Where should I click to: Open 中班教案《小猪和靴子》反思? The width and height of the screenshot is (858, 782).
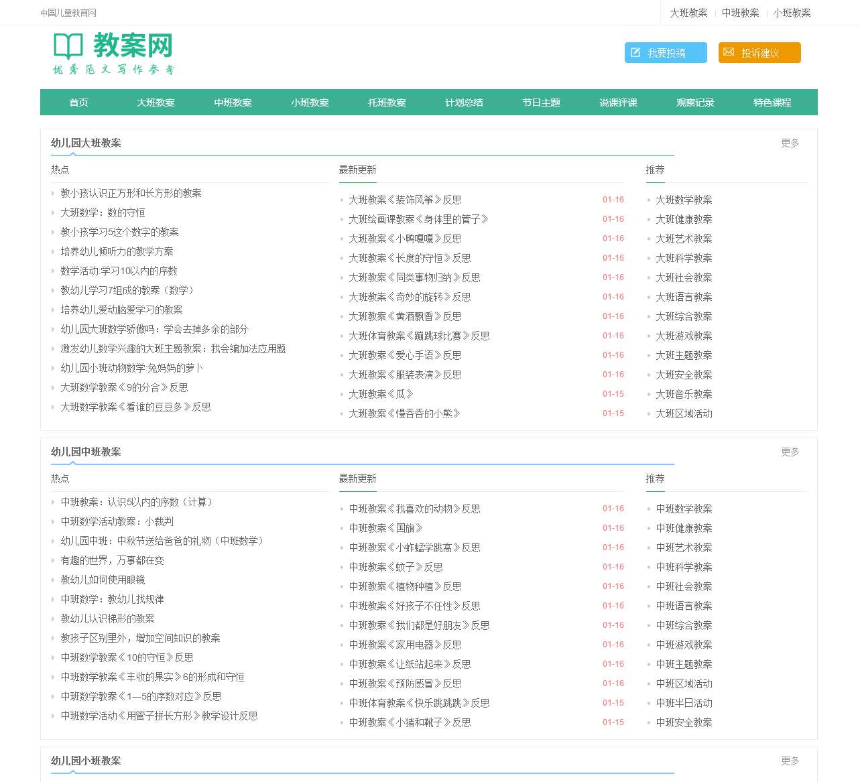click(x=410, y=722)
